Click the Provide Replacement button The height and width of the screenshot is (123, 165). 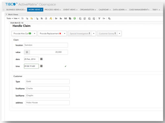50,33
